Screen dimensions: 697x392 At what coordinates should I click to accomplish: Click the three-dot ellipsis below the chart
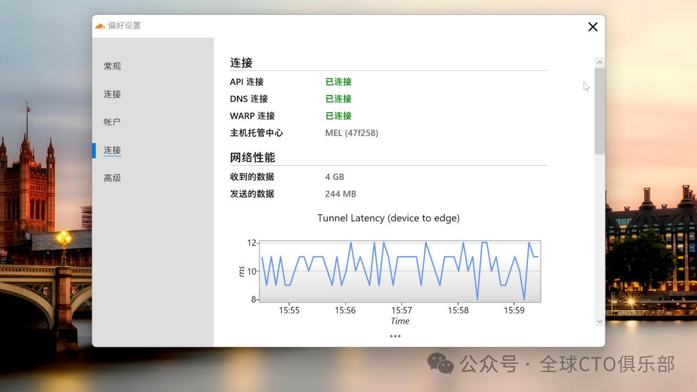pyautogui.click(x=395, y=336)
